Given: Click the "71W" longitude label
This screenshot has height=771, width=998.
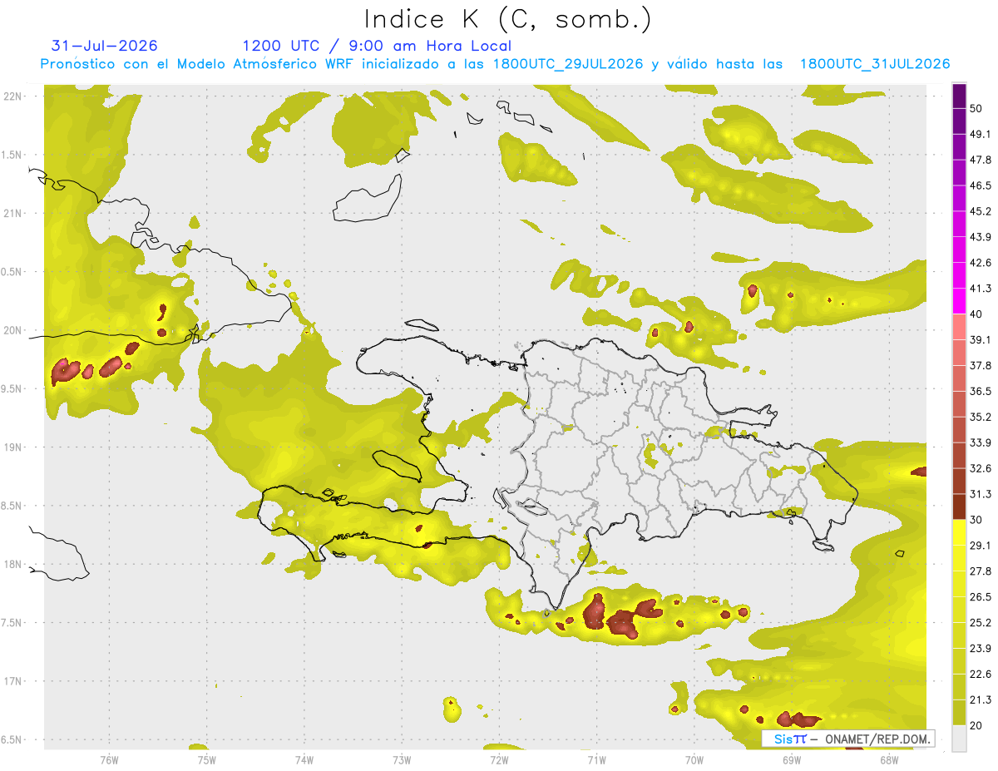Looking at the screenshot, I should pyautogui.click(x=596, y=759).
